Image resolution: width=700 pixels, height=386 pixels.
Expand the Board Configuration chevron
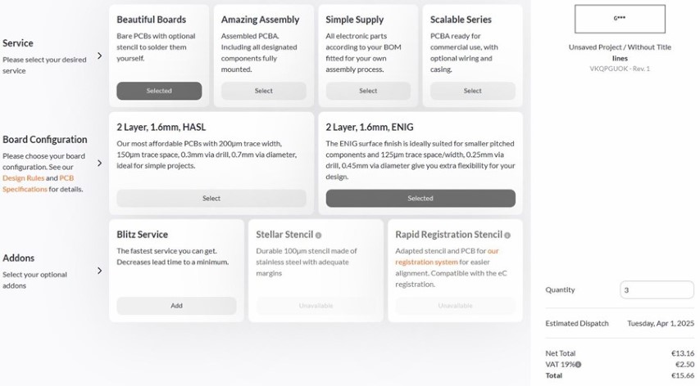(x=100, y=163)
